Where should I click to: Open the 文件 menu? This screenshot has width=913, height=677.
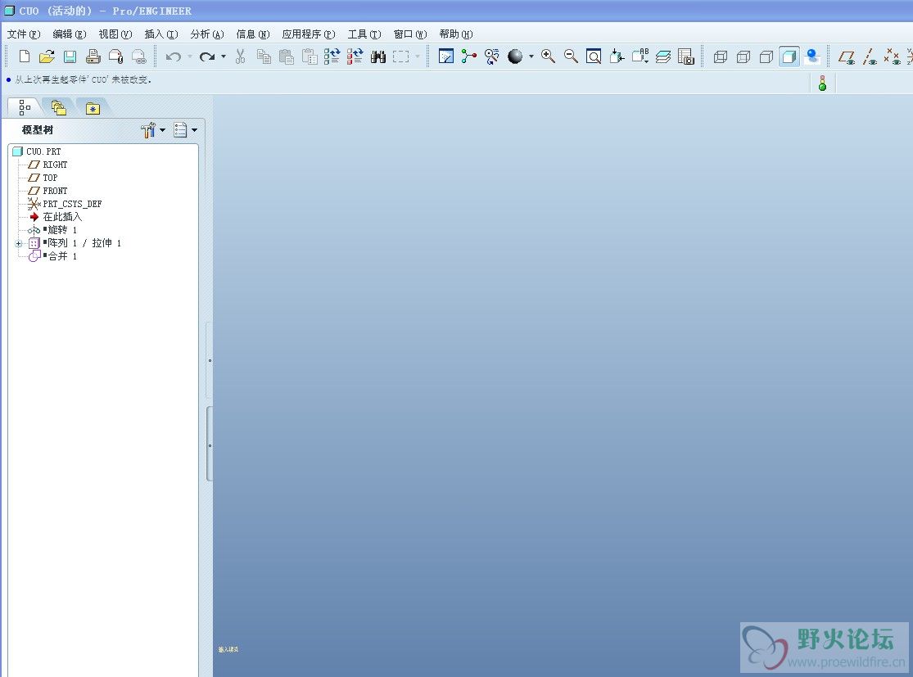pos(23,34)
